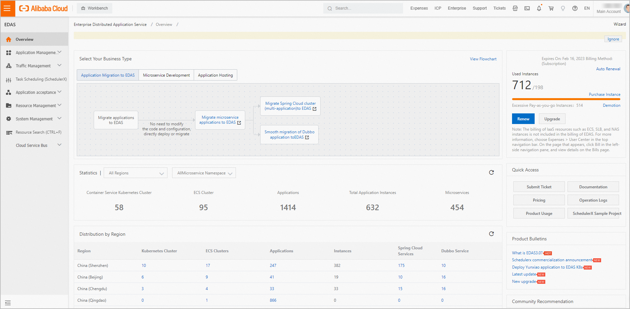
Task: Refresh the Statistics panel
Action: (491, 172)
